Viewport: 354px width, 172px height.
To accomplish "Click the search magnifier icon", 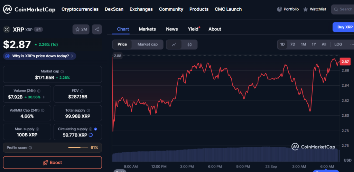I will [x=336, y=9].
